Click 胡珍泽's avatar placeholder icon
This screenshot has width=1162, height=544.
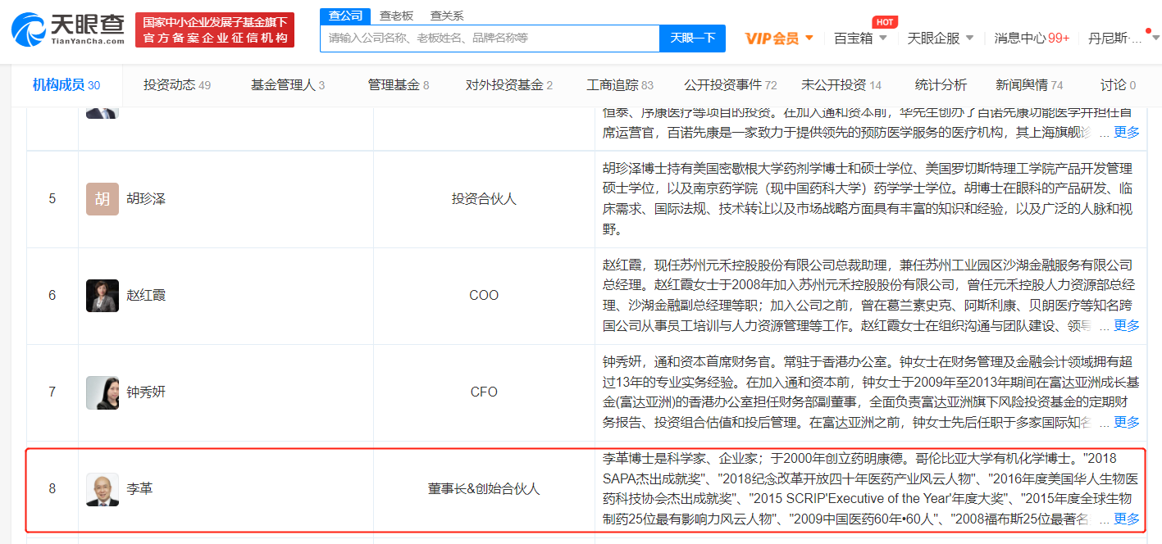(x=103, y=199)
